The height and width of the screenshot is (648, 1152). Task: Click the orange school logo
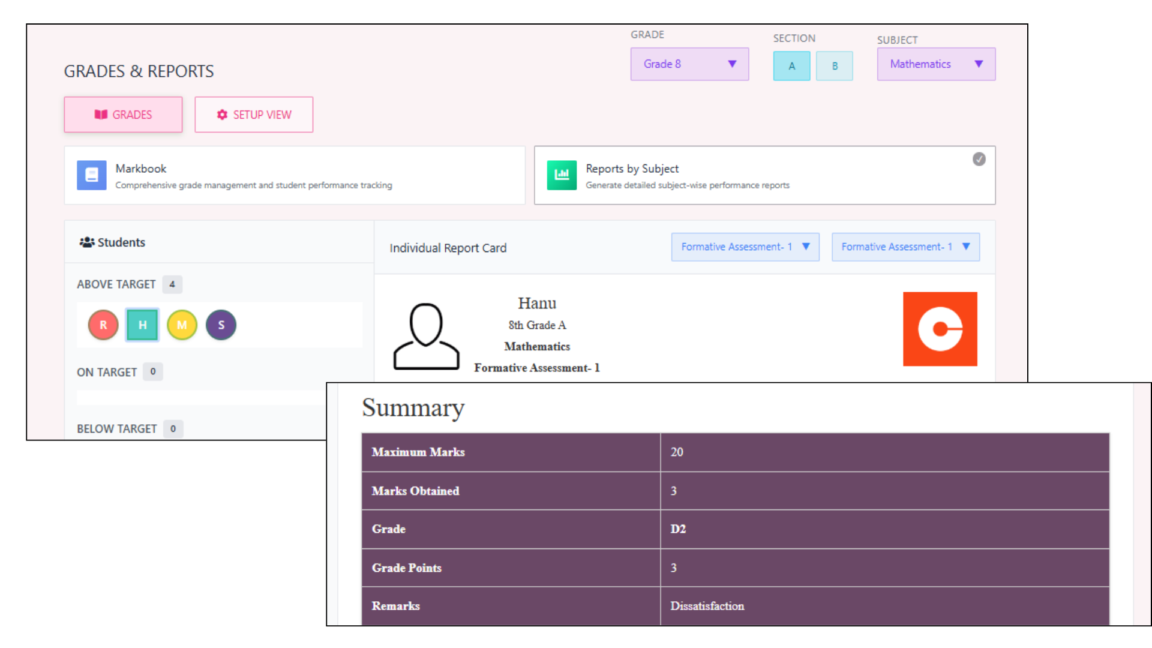940,329
